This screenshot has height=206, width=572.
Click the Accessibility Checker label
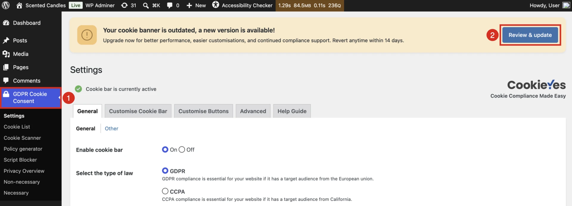[x=247, y=5]
